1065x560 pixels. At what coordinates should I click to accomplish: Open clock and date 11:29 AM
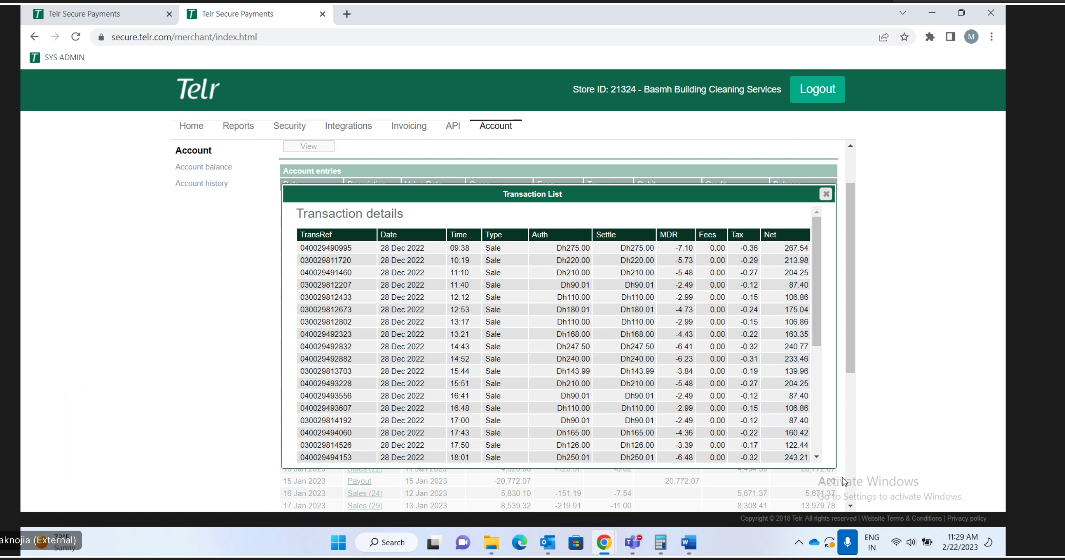point(960,542)
